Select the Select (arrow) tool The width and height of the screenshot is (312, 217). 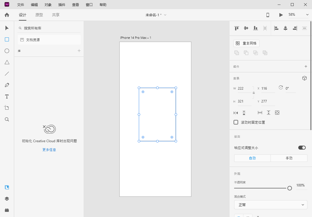(x=7, y=28)
